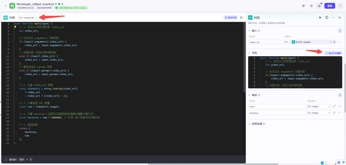Viewport: 346px width, 165px height.
Task: Click the return statement on line 30
Action: [x=24, y=128]
